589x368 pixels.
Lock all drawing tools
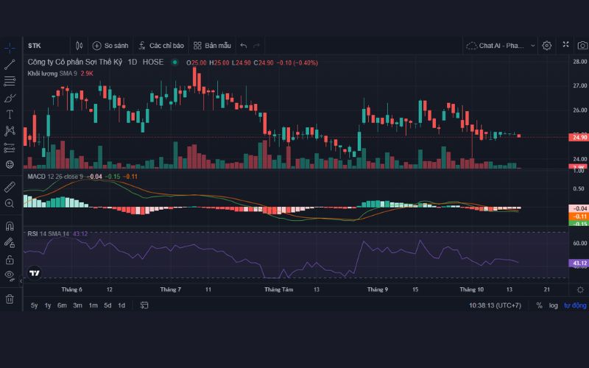coord(10,260)
